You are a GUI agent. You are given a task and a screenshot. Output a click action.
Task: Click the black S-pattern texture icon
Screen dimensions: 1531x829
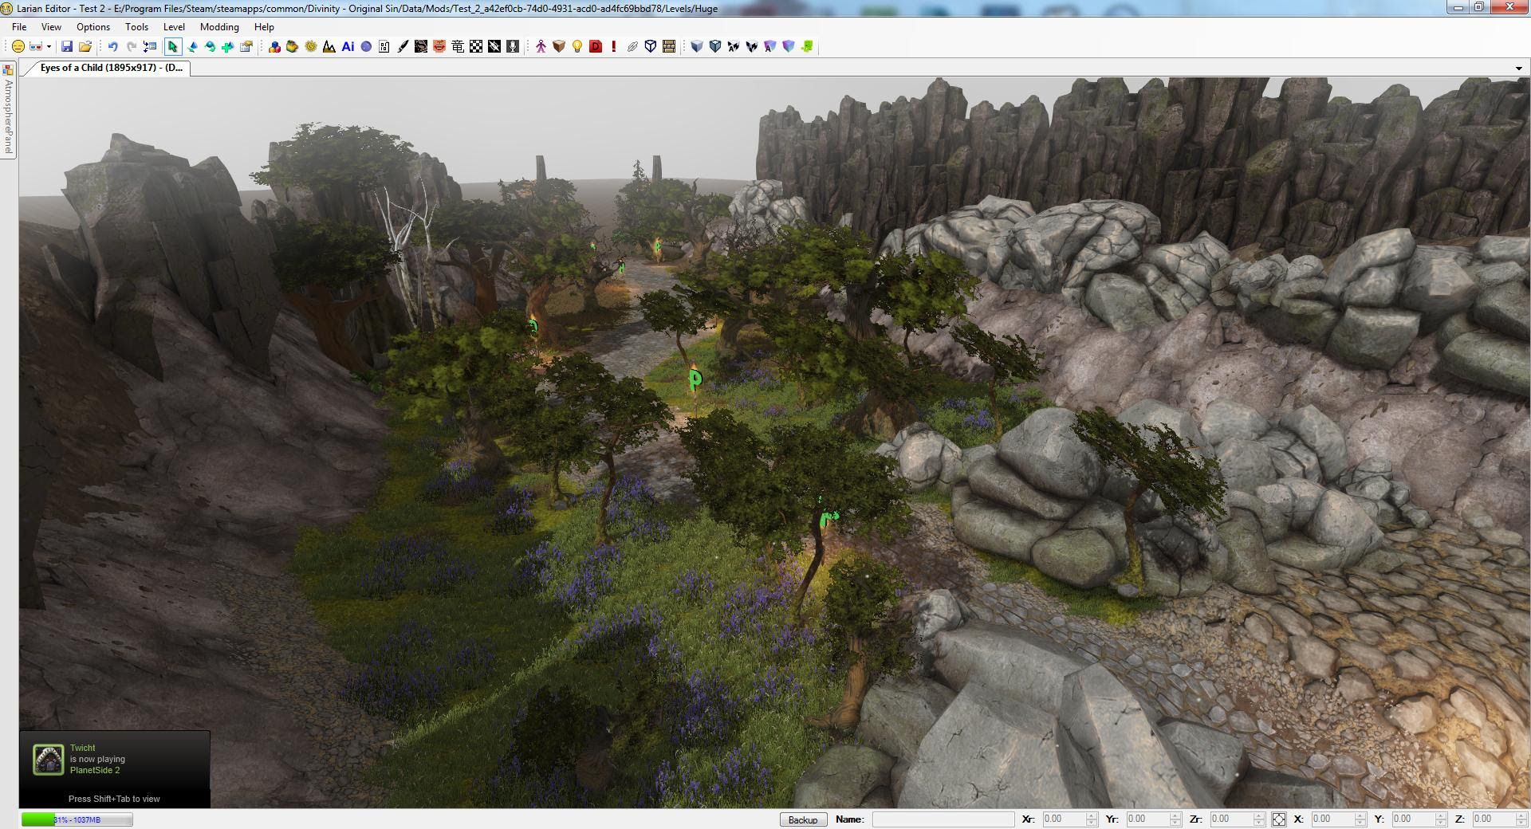tap(421, 47)
